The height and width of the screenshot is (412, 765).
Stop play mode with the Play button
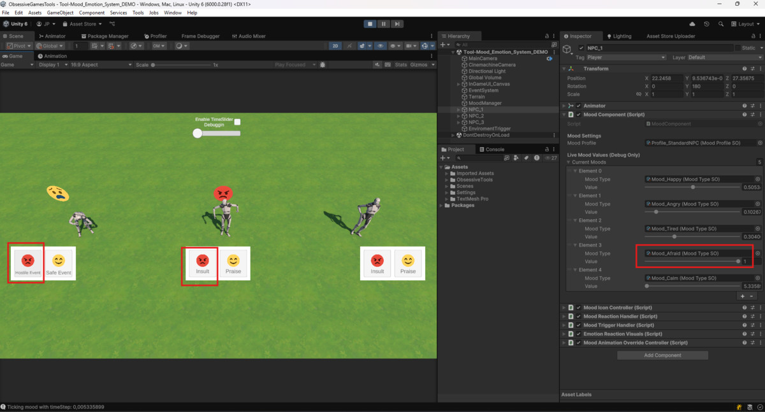pyautogui.click(x=370, y=24)
